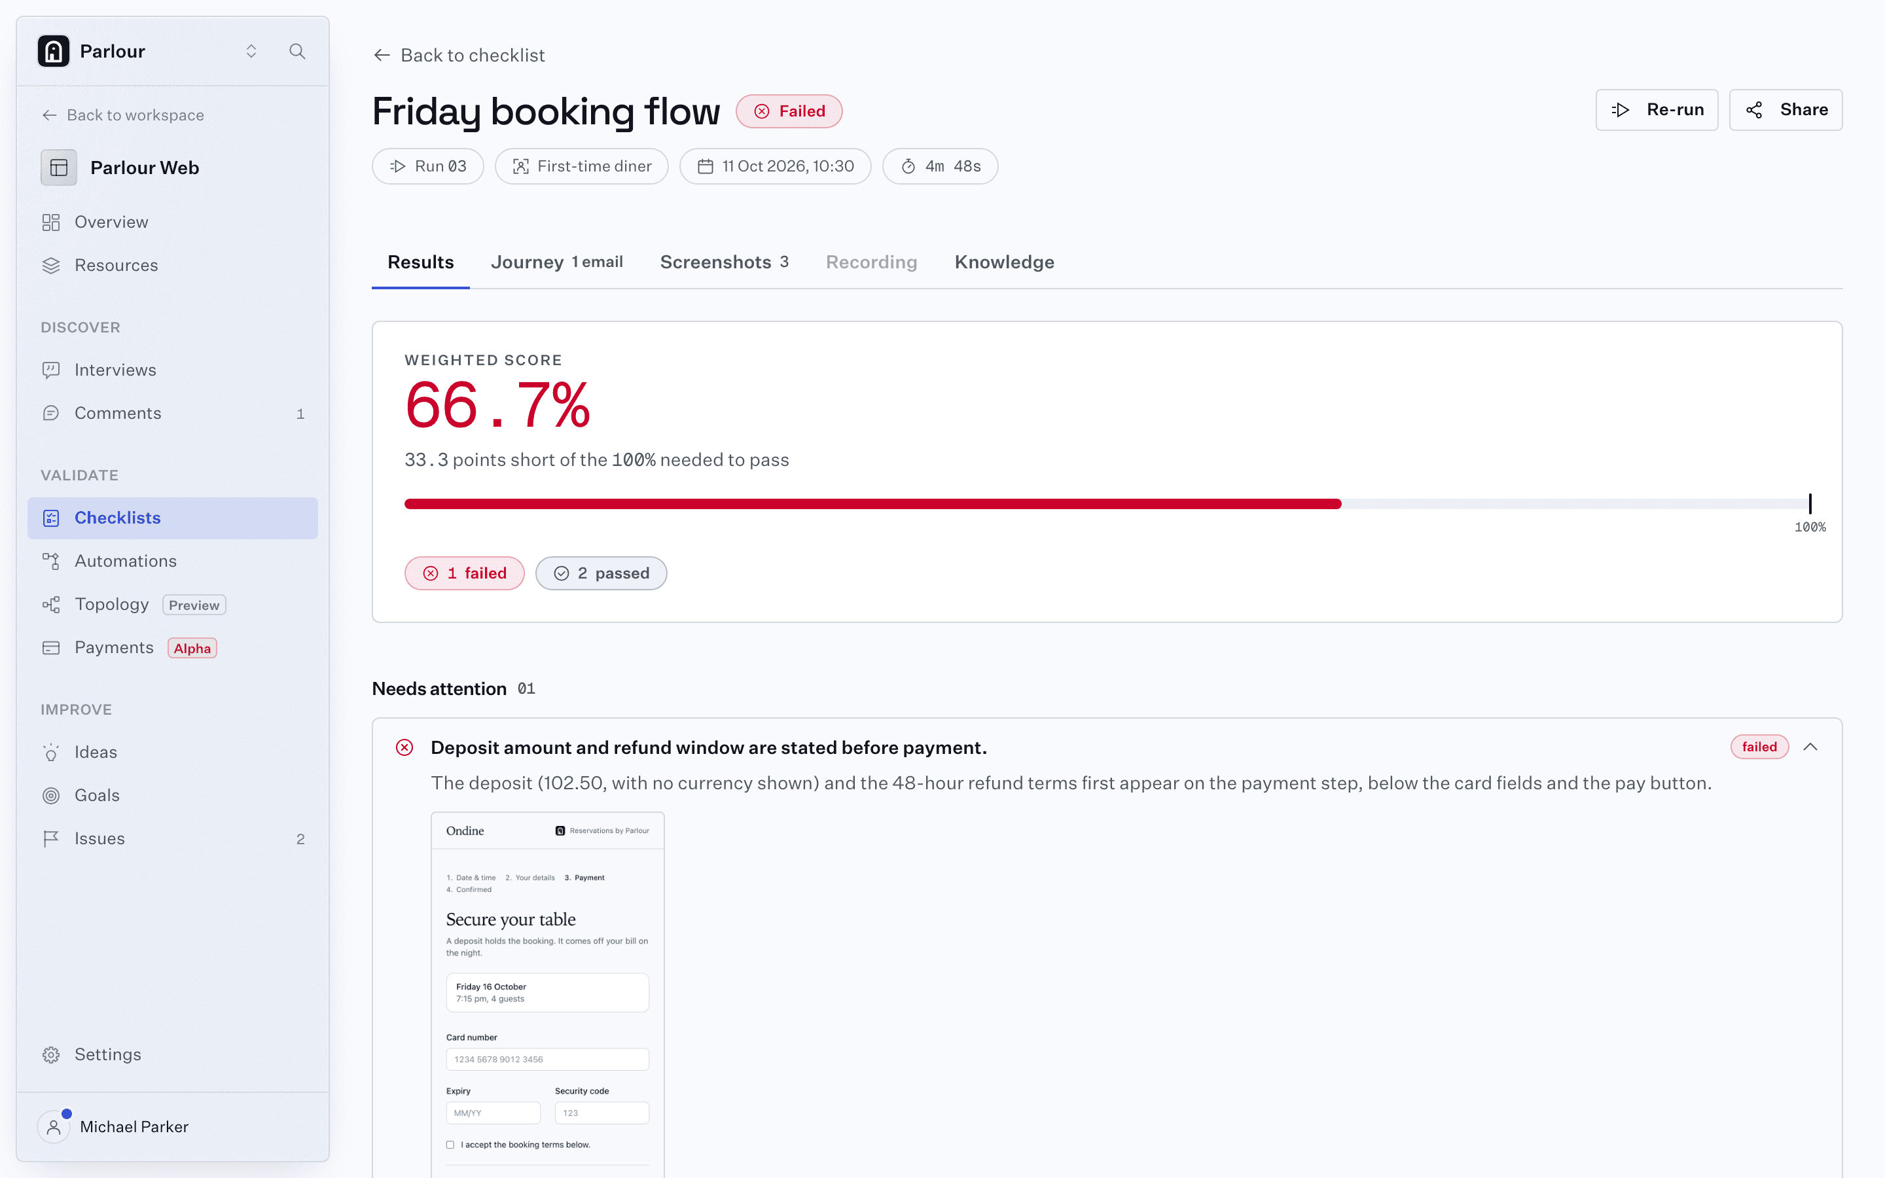Screen dimensions: 1885x1178
Task: Click the Card number field in screenshot
Action: 548,1060
